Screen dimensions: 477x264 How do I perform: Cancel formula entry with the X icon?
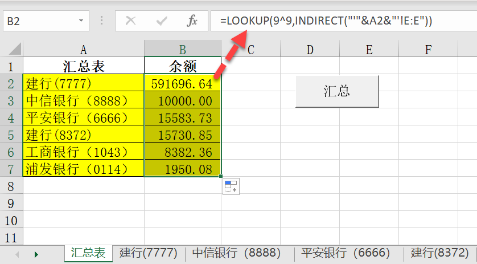click(x=130, y=21)
